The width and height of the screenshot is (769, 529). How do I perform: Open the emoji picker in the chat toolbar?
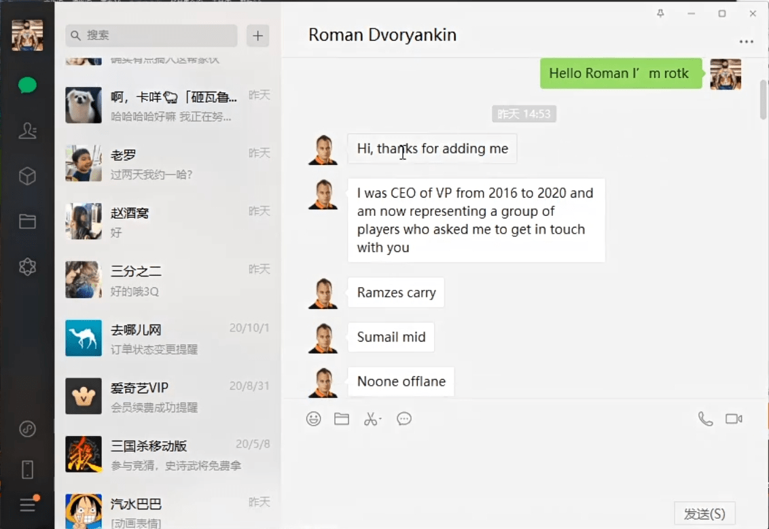pyautogui.click(x=313, y=419)
